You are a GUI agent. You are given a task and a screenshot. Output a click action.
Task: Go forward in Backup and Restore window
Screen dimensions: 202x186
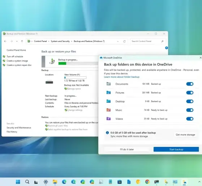(x=12, y=41)
